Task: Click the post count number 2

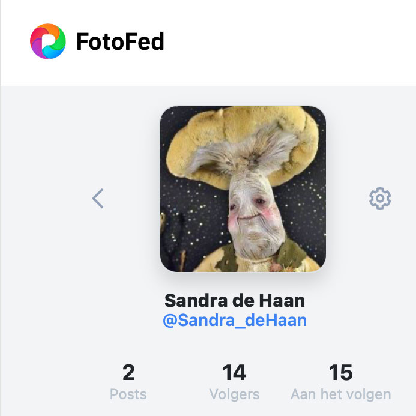Action: (x=128, y=373)
